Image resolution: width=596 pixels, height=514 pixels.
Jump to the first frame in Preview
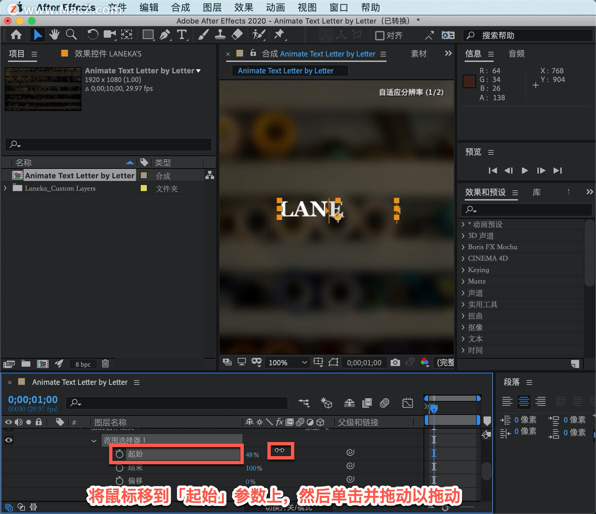point(493,171)
